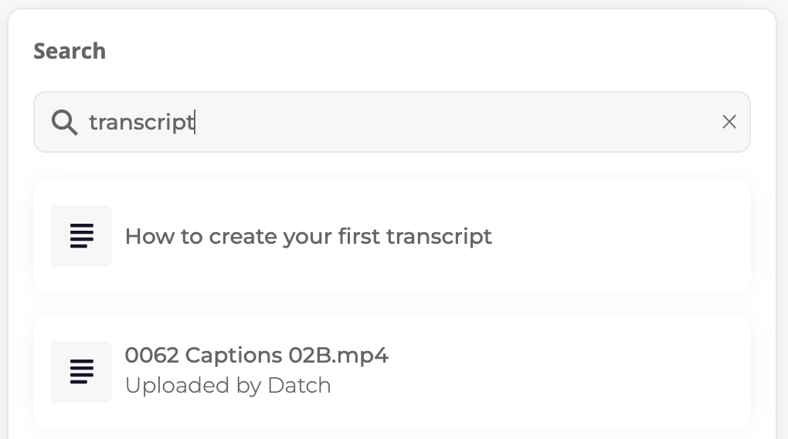788x439 pixels.
Task: Click the magnifying glass search icon
Action: (64, 123)
